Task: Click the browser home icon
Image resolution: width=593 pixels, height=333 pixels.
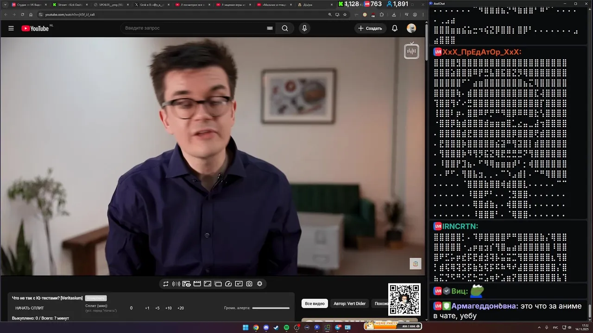Action: point(31,14)
